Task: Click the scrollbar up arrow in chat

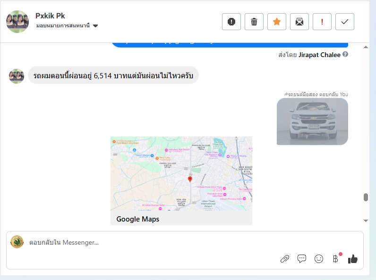Action: [366, 47]
